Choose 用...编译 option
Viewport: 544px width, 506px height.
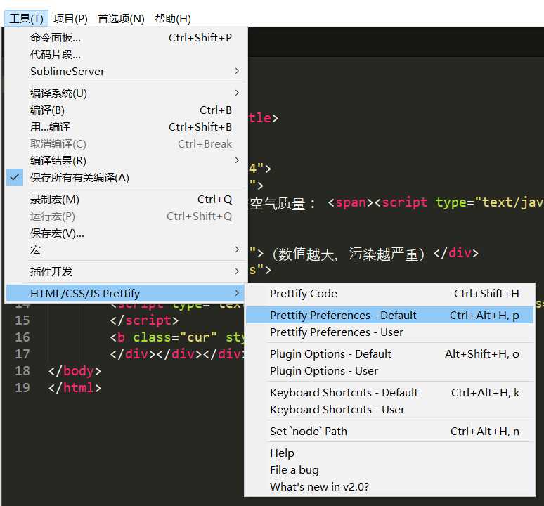(126, 127)
